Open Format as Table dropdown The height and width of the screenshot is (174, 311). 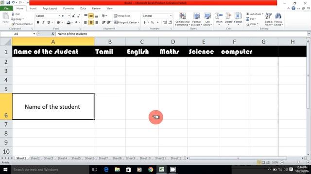(196, 19)
